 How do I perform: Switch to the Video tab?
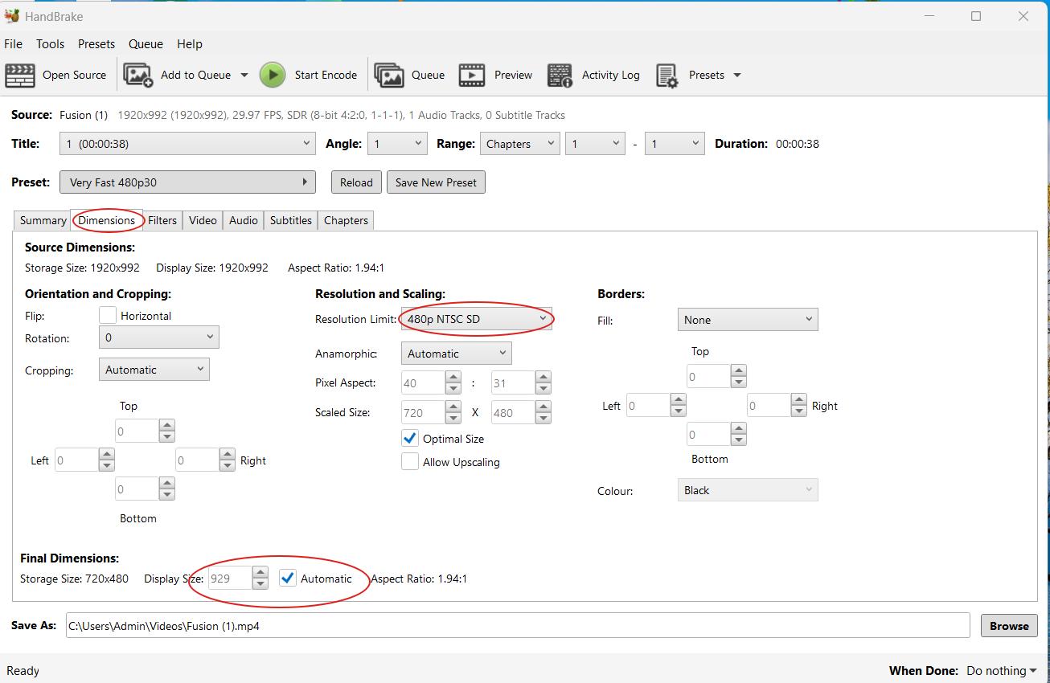click(x=203, y=220)
